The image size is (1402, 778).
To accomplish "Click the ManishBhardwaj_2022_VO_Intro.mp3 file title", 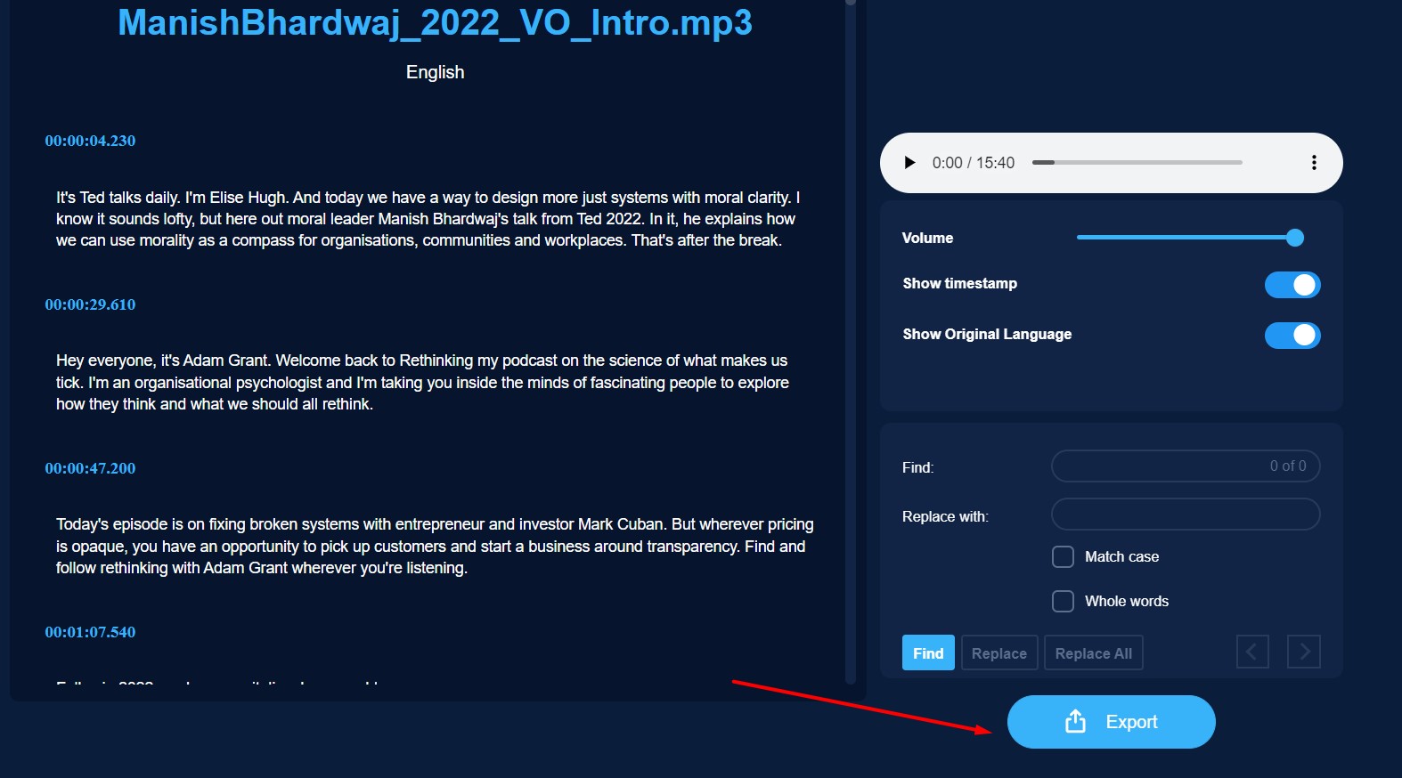I will click(435, 22).
